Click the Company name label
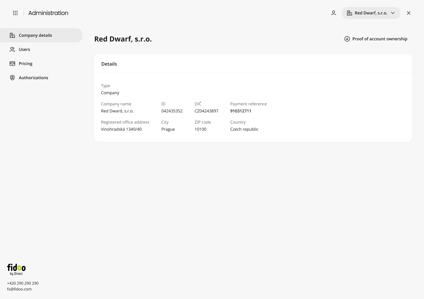 pos(116,104)
